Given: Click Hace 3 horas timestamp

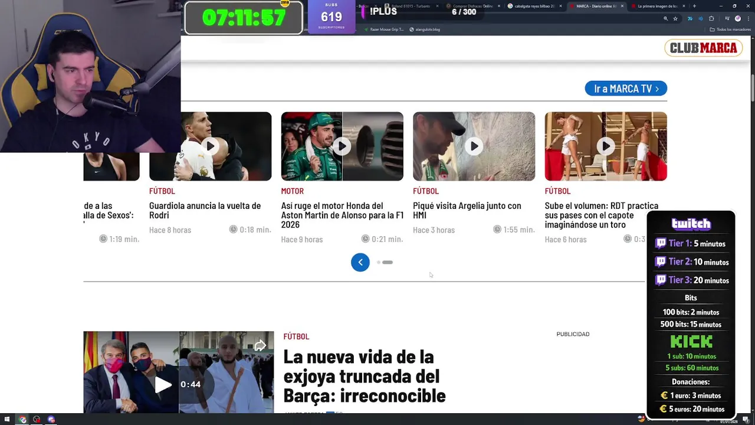Looking at the screenshot, I should [x=434, y=230].
